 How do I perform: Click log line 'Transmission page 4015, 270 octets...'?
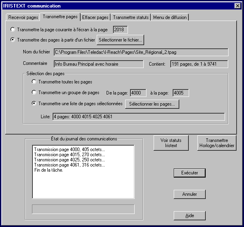coord(69,155)
